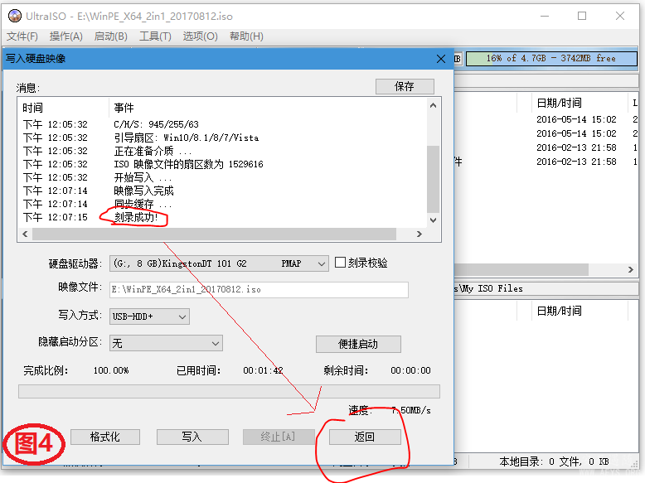Enable the 刻录校验 checkbox
The image size is (645, 483).
[340, 263]
